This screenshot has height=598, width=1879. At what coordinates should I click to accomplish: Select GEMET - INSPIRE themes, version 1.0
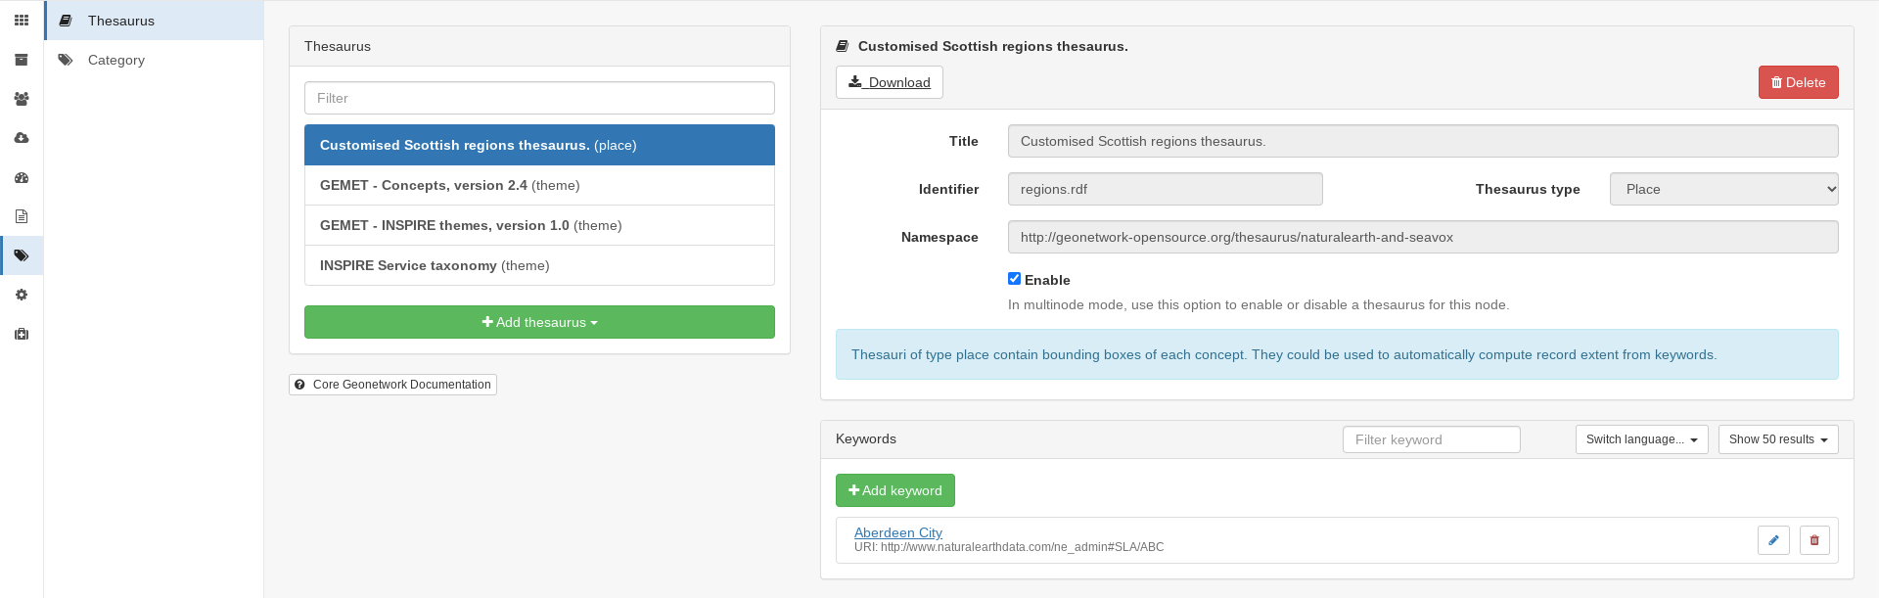[x=539, y=225]
